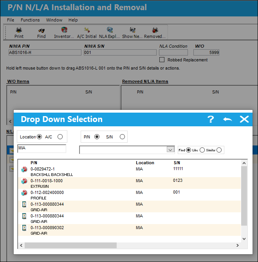Open the Window menu
258x262 pixels.
54,20
